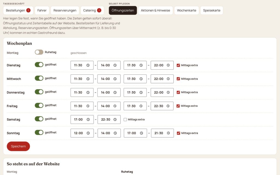Click Sonntag 21:30 closing time field
This screenshot has width=280, height=175.
pyautogui.click(x=162, y=133)
